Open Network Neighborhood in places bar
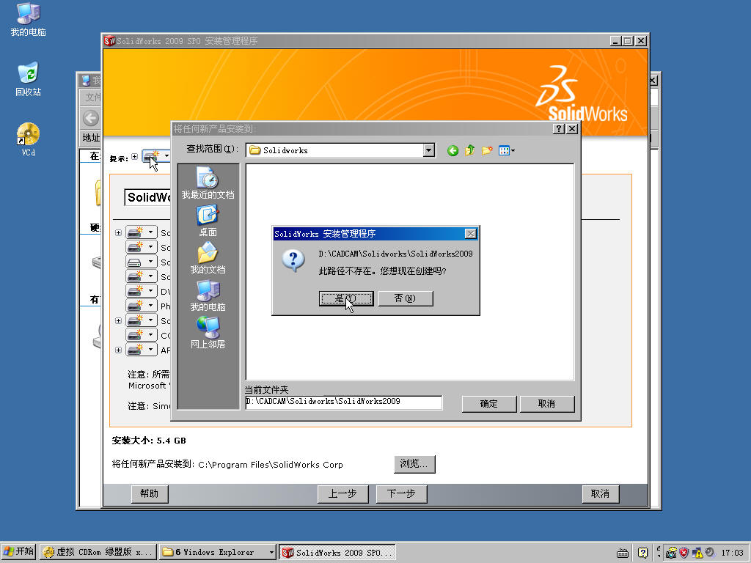This screenshot has height=563, width=751. click(x=208, y=333)
